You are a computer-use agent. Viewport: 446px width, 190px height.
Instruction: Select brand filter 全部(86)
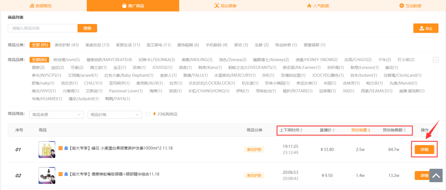[x=39, y=60]
